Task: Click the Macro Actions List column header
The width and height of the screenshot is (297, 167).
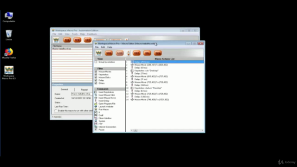Action: pos(165,59)
